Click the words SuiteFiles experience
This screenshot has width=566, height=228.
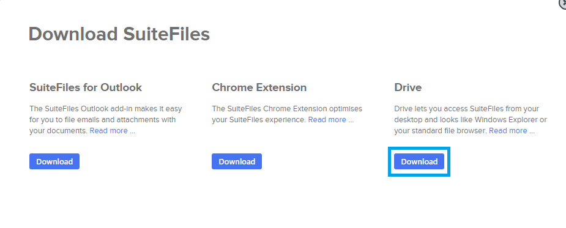267,120
